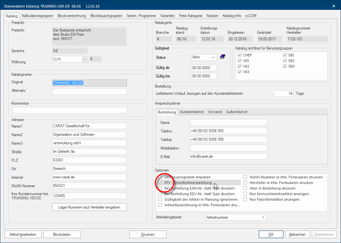Screen dimensions: 341x243
Task: Click the book icon next to Status
Action: coord(222,57)
